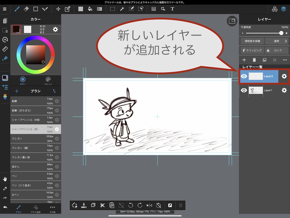The image size is (290, 218).
Task: Select the Move tool
Action: (58, 9)
